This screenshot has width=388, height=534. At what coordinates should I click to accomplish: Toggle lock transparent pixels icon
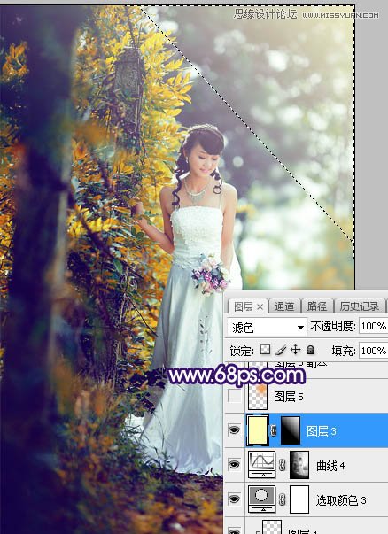click(266, 350)
